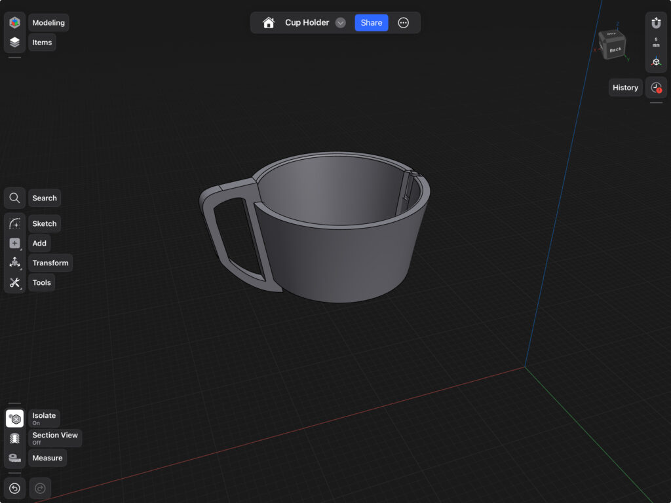The width and height of the screenshot is (671, 503).
Task: Toggle Isolate mode off
Action: point(14,419)
